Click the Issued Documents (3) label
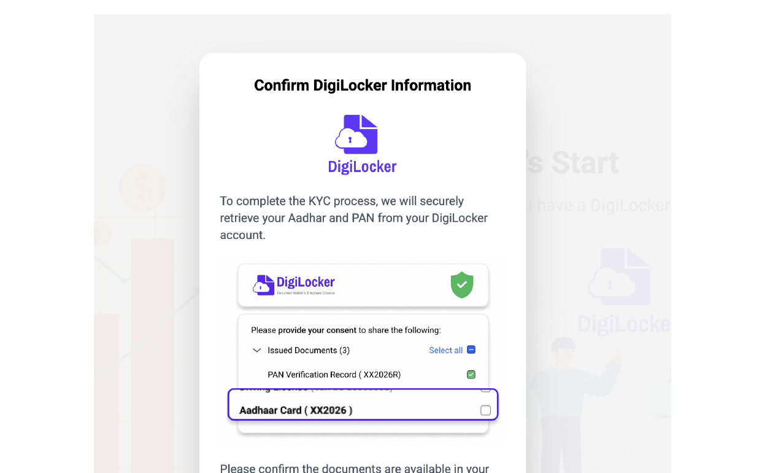The height and width of the screenshot is (473, 762). (x=309, y=350)
